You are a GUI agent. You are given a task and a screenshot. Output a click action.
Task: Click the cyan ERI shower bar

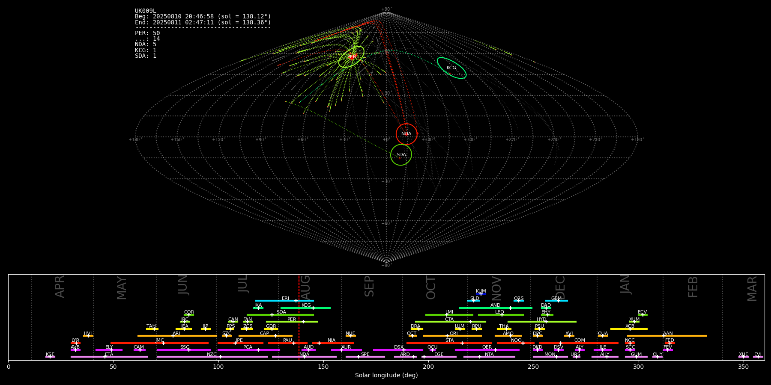(284, 301)
